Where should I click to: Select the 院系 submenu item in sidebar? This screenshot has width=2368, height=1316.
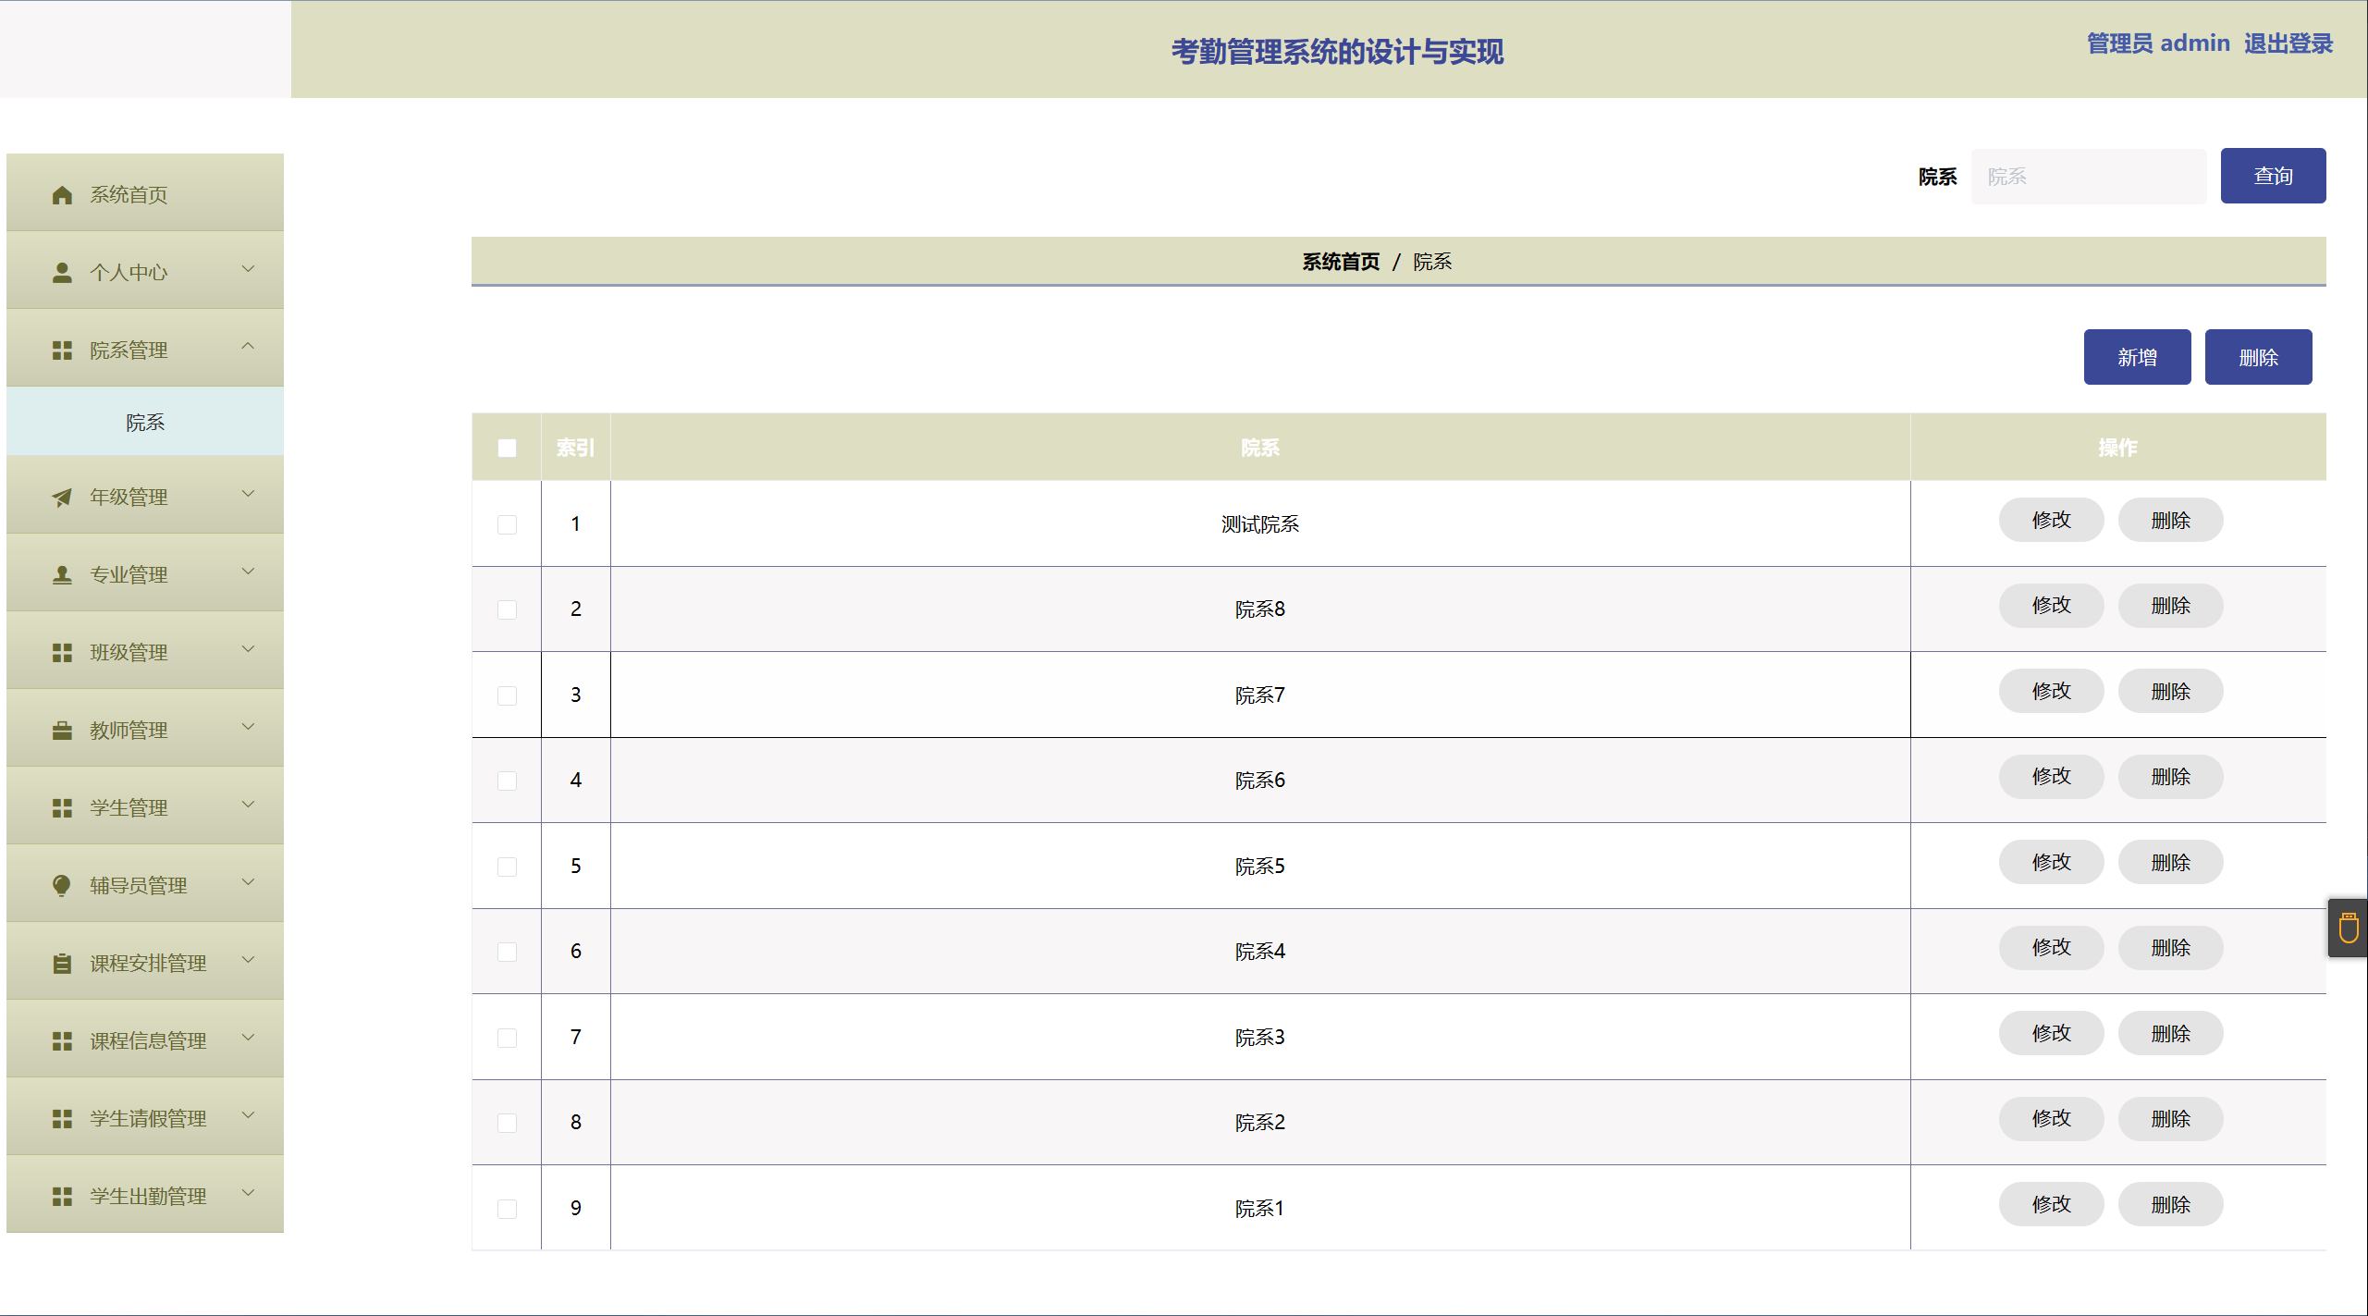(145, 423)
